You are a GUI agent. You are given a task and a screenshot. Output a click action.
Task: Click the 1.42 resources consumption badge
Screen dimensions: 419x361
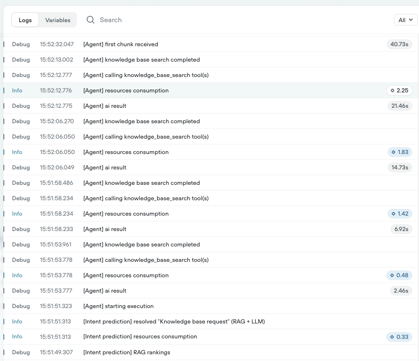pos(399,214)
